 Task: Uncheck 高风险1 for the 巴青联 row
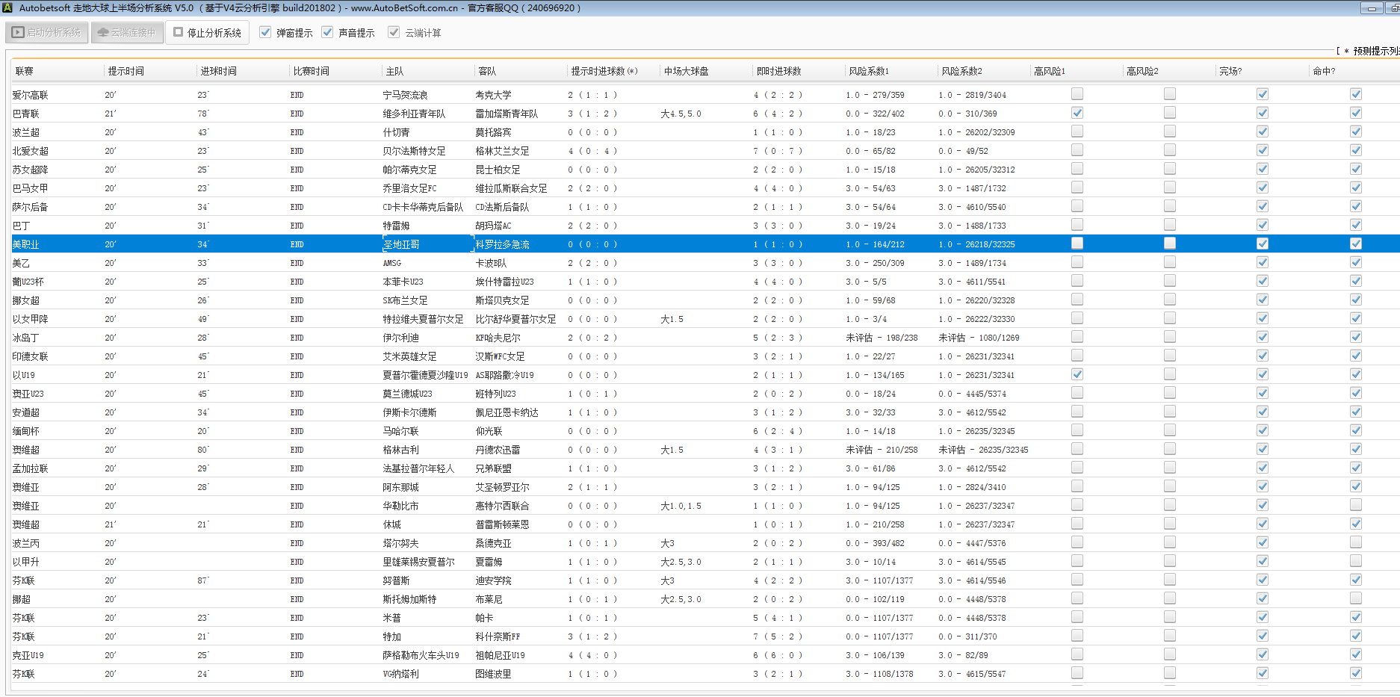(x=1077, y=113)
